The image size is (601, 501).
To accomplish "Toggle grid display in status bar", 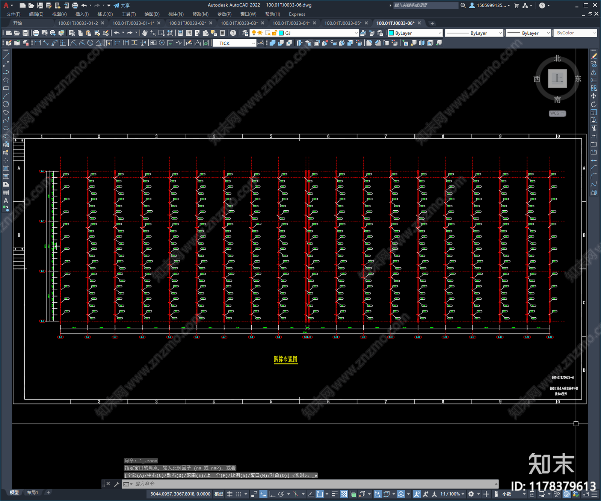I will 230,494.
